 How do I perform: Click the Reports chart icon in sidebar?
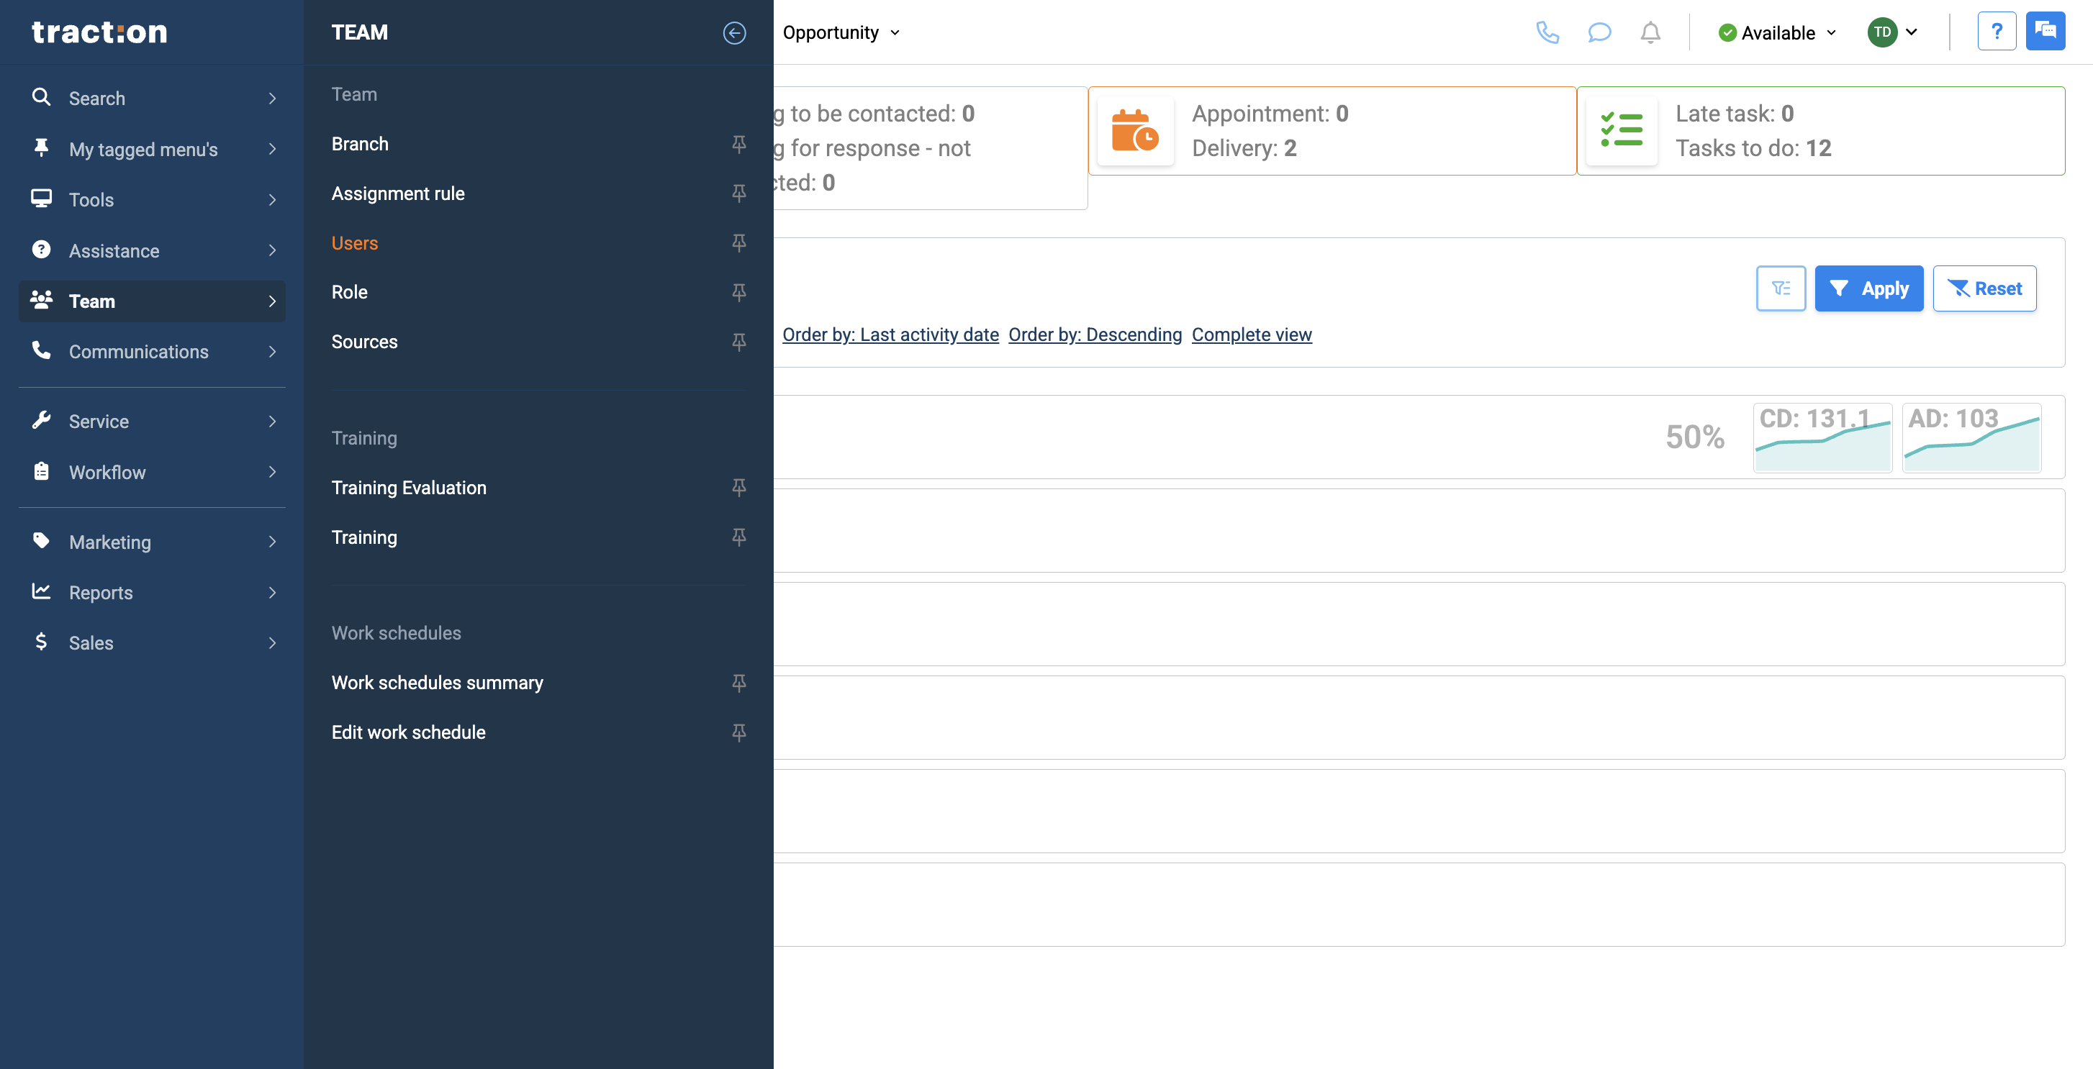[42, 592]
